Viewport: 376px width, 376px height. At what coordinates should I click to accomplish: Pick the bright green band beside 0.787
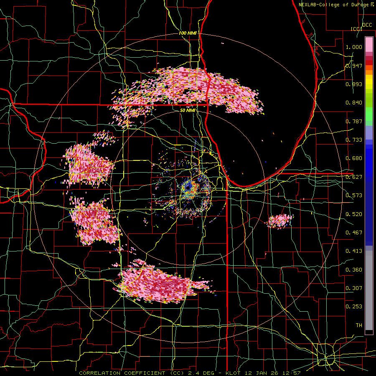369,116
